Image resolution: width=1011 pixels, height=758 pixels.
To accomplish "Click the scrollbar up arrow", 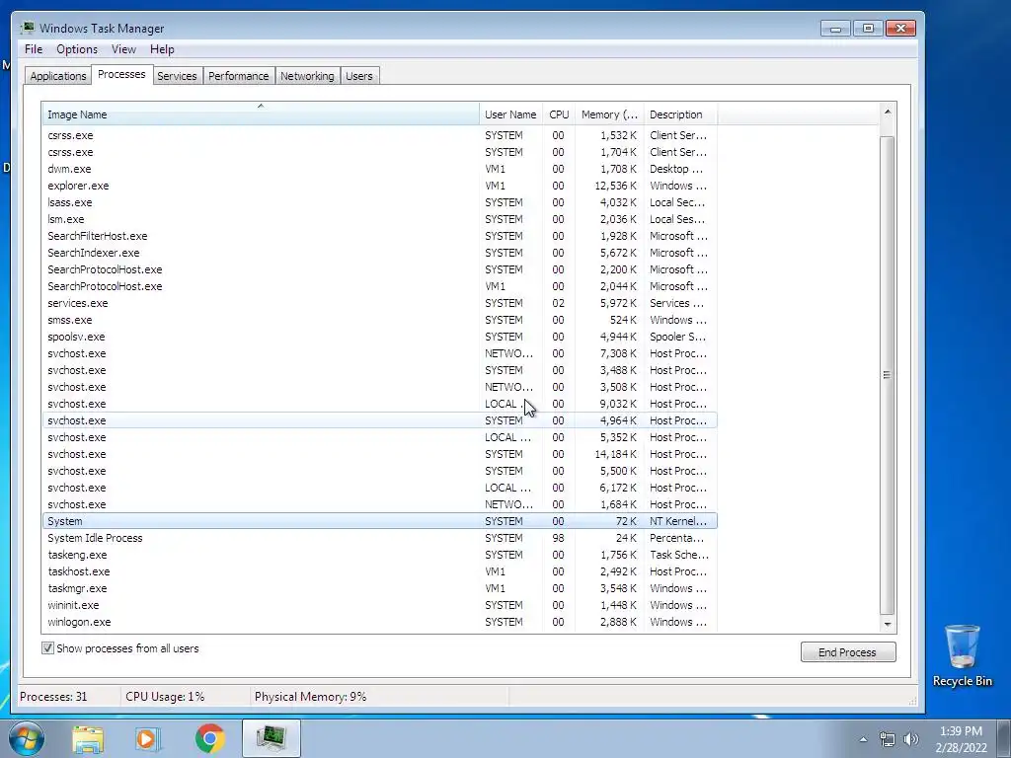I will pyautogui.click(x=888, y=113).
